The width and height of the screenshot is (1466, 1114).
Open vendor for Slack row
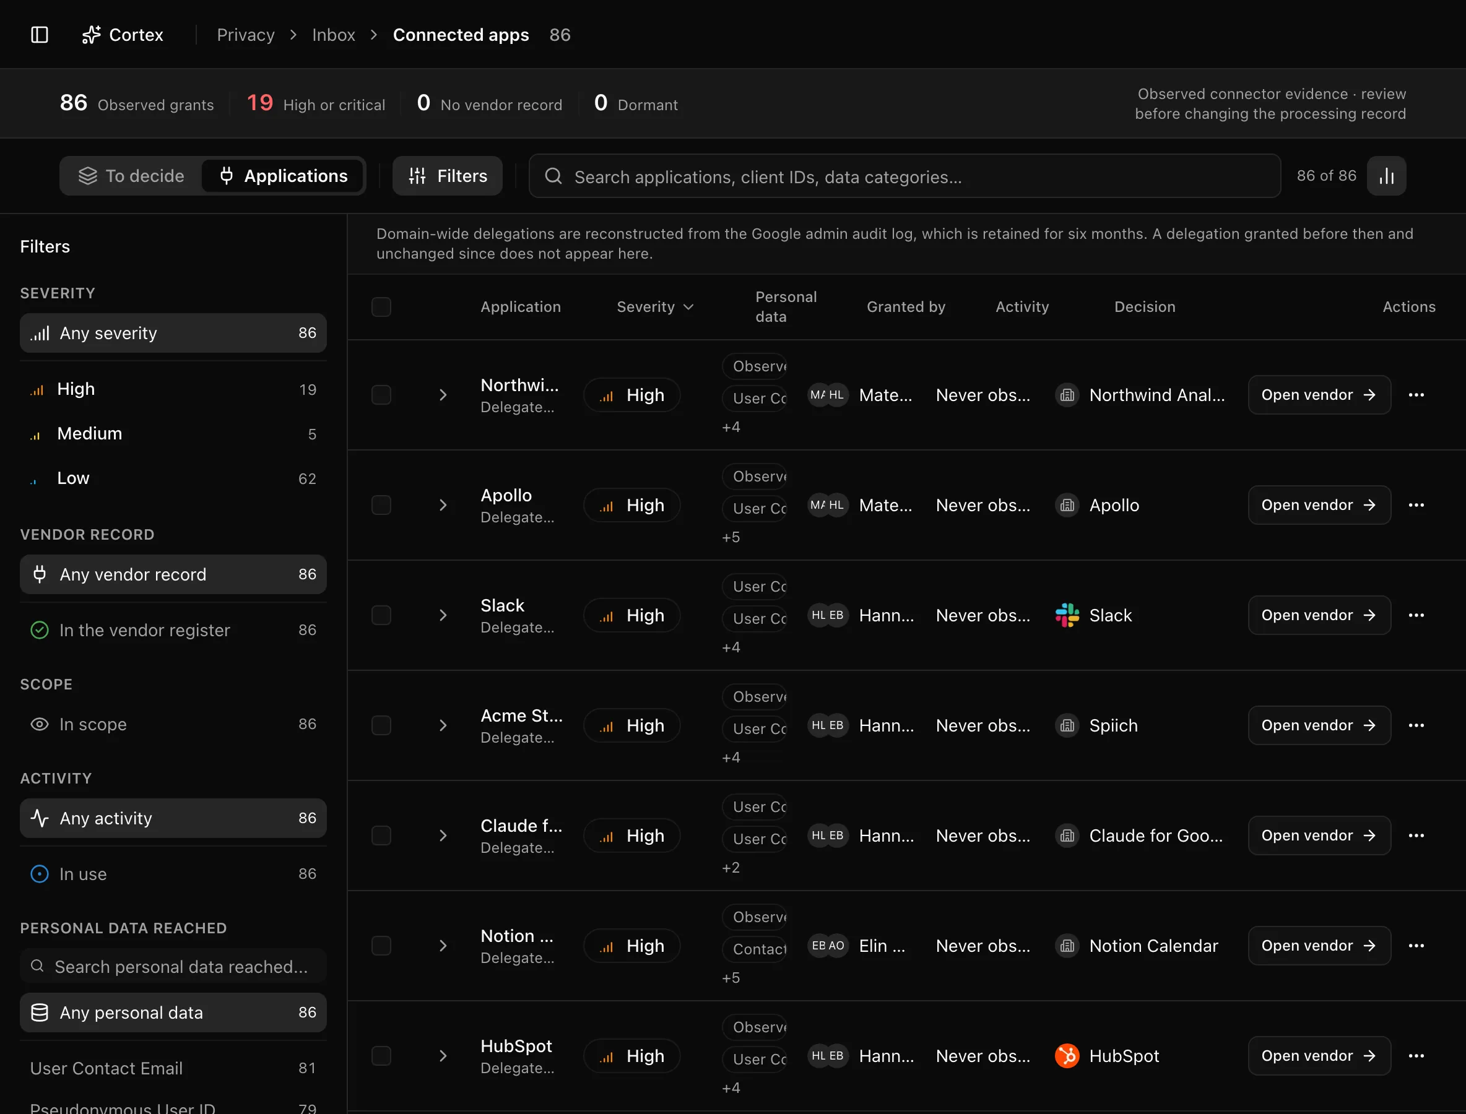coord(1319,615)
